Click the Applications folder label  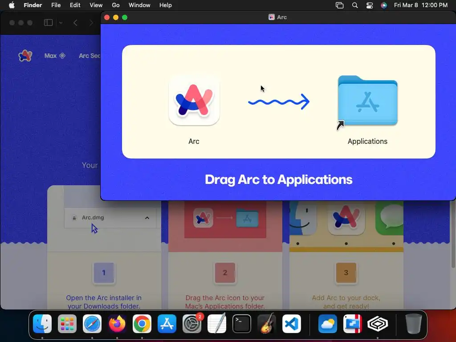coord(367,141)
